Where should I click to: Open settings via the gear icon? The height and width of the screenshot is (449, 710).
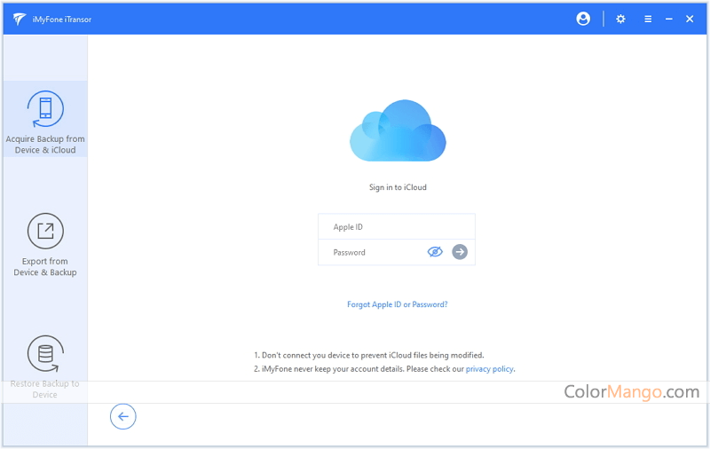pos(620,19)
